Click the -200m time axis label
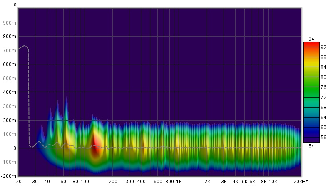Image resolution: width=333 pixels, height=187 pixels. pos(9,176)
